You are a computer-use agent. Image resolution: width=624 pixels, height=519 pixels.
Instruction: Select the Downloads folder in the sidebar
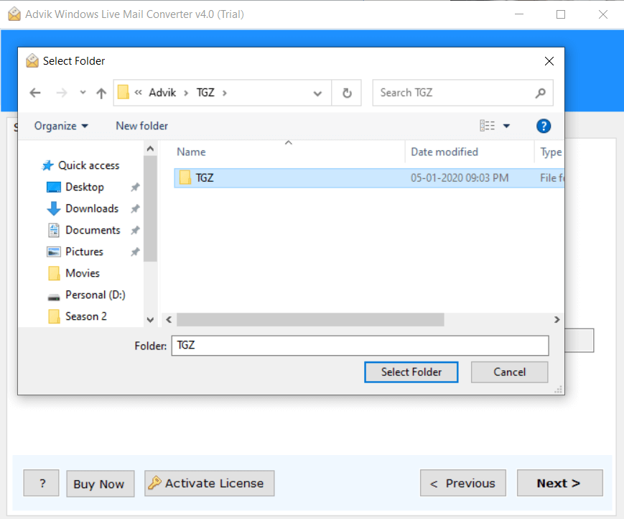click(x=90, y=208)
